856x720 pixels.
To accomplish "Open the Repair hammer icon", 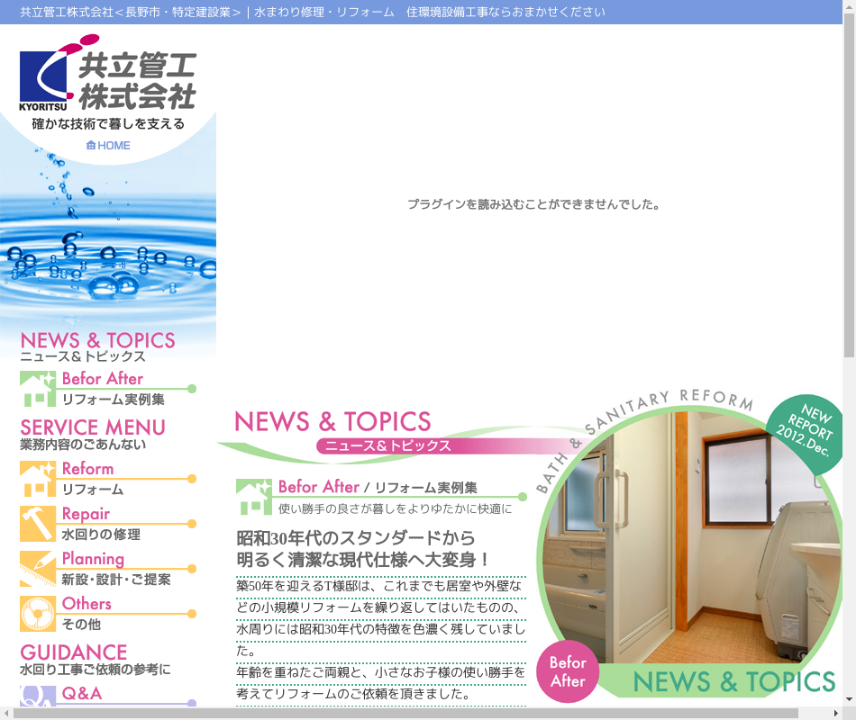I will tap(38, 524).
